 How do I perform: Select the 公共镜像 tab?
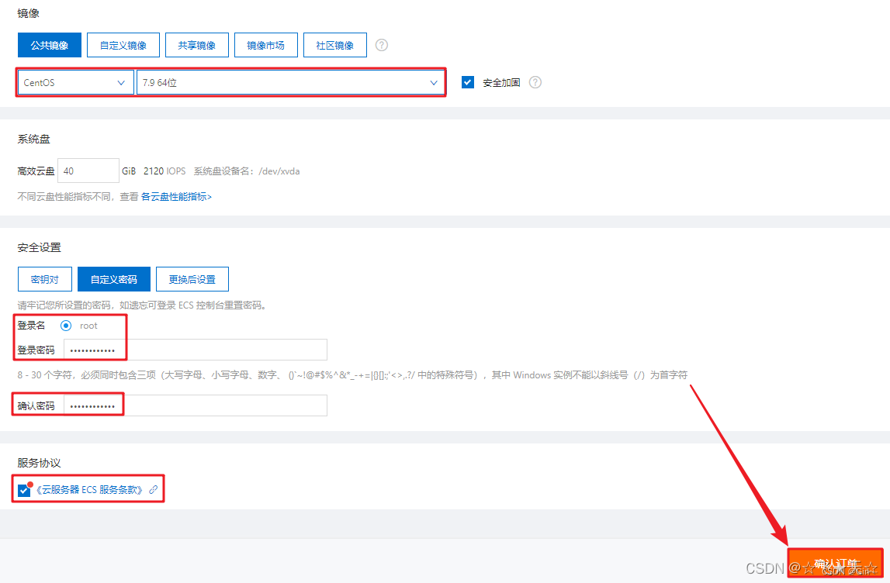[x=50, y=46]
